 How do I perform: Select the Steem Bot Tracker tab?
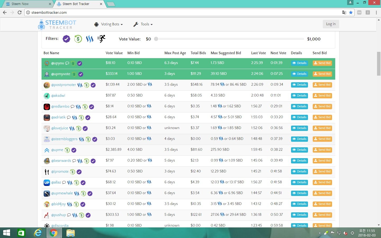click(76, 4)
